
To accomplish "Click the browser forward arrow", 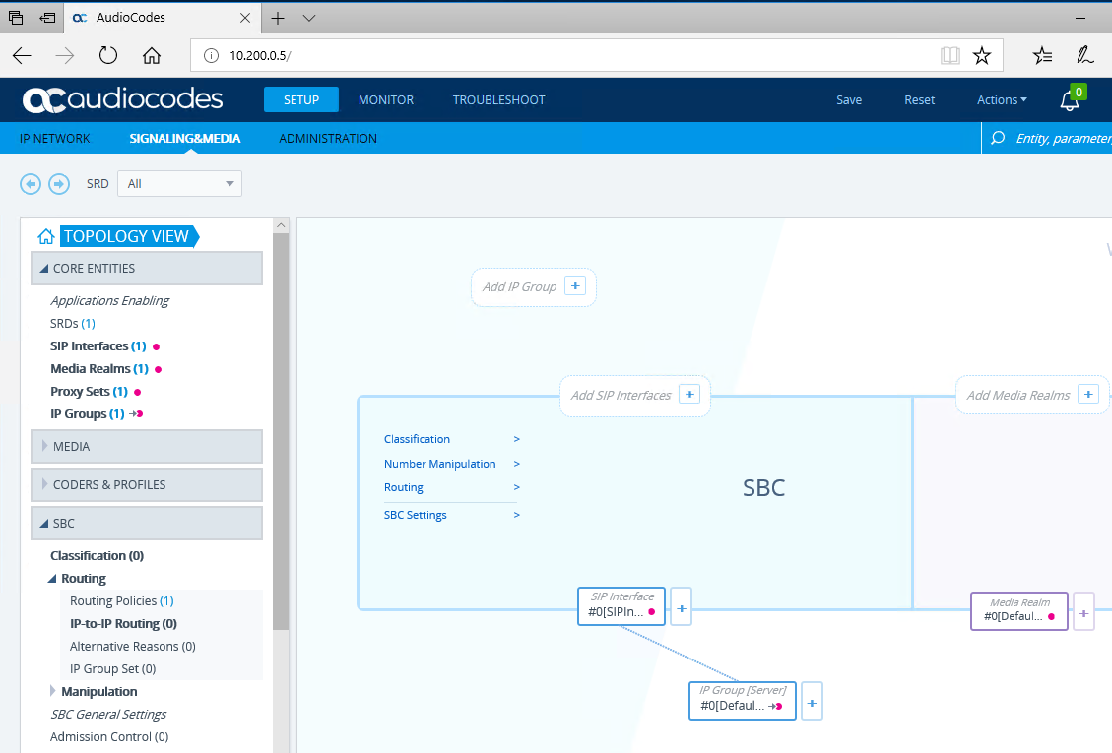I will click(x=65, y=55).
